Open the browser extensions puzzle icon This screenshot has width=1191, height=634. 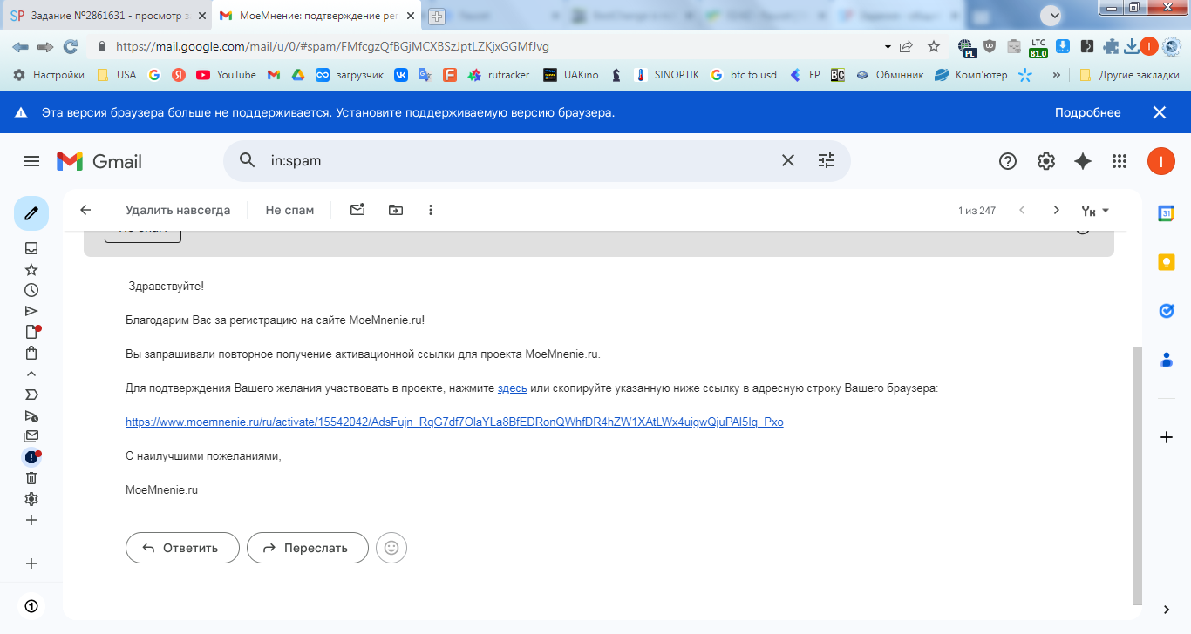[x=1111, y=46]
